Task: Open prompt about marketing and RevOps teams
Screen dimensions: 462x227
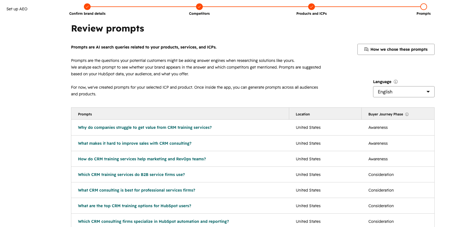Action: click(x=142, y=159)
